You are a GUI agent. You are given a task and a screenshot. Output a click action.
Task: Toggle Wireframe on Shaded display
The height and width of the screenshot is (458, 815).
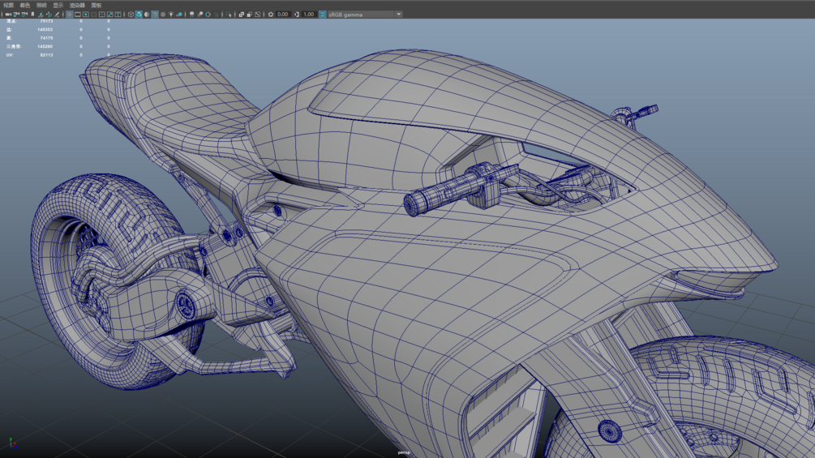click(155, 15)
